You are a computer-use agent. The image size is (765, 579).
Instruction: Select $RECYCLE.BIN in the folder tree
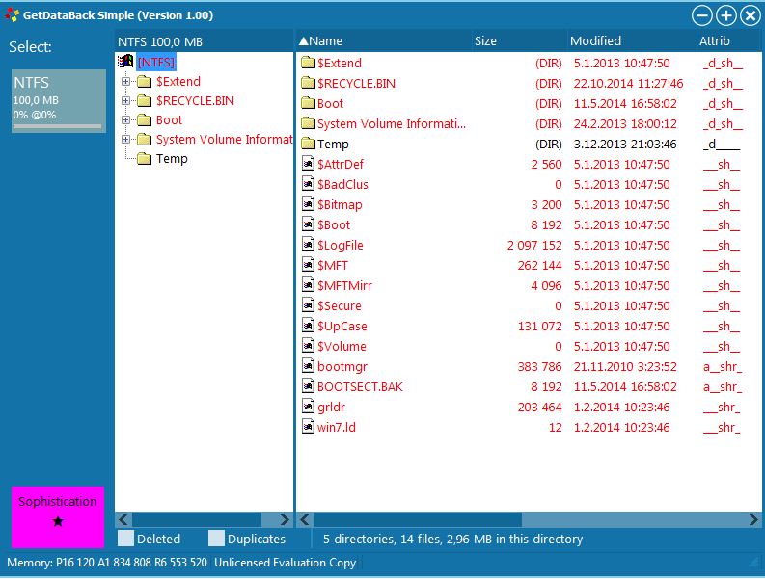point(195,101)
